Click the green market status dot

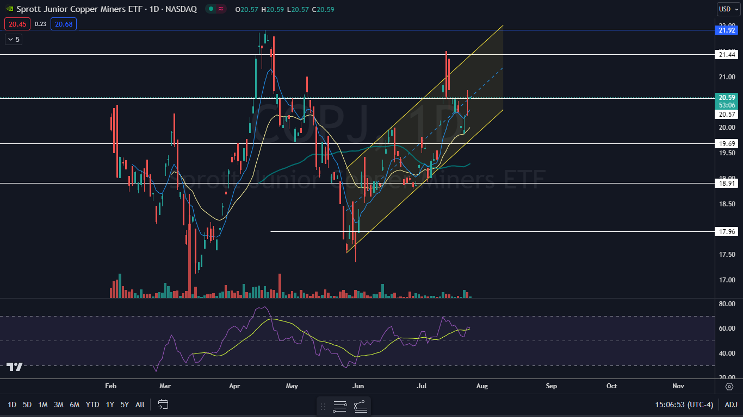[x=210, y=9]
